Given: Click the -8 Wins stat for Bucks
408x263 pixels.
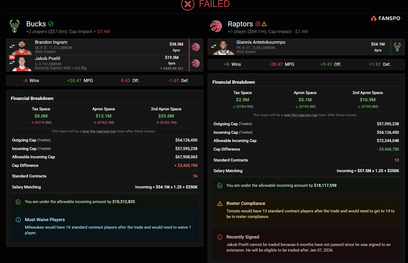Looking at the screenshot, I should (x=31, y=80).
